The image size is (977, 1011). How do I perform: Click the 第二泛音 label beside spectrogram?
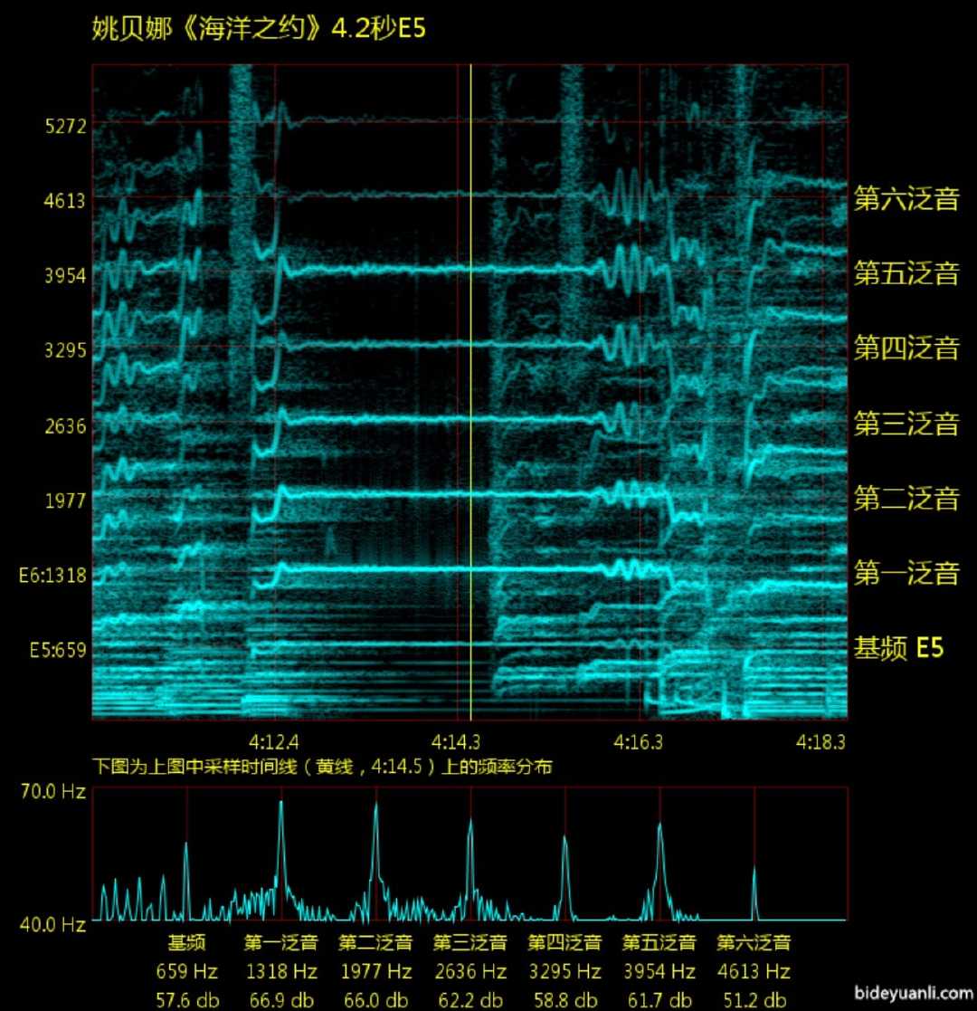pyautogui.click(x=906, y=499)
